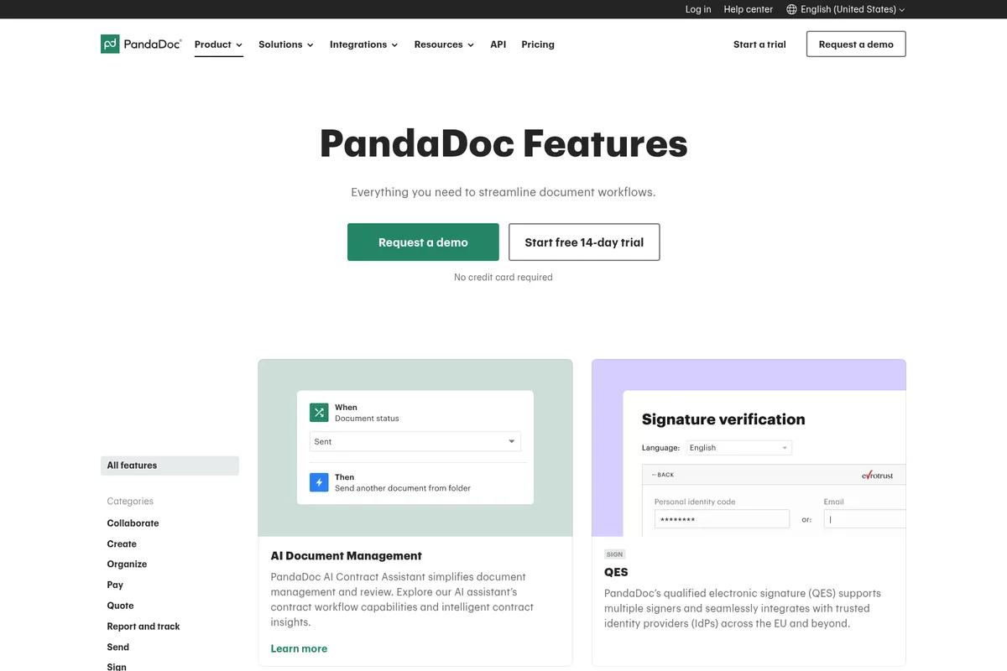Click the green Request a demo button
The image size is (1007, 671).
(x=423, y=242)
